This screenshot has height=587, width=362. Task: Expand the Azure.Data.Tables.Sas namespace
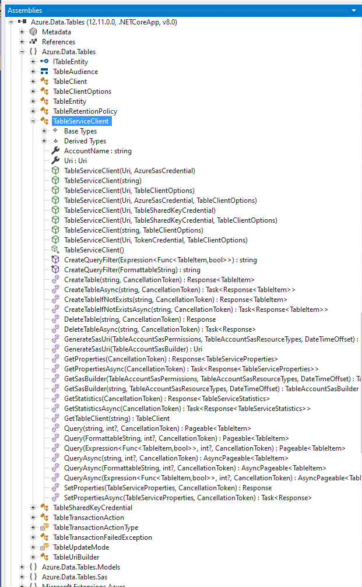tap(22, 577)
